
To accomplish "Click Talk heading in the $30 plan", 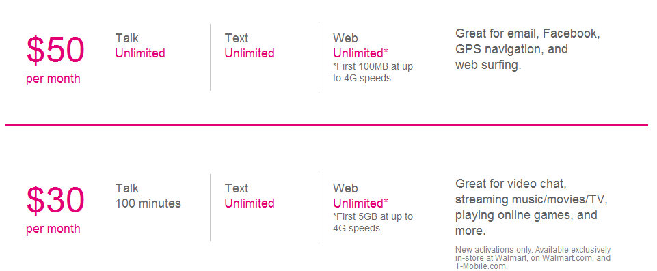I will click(x=127, y=188).
